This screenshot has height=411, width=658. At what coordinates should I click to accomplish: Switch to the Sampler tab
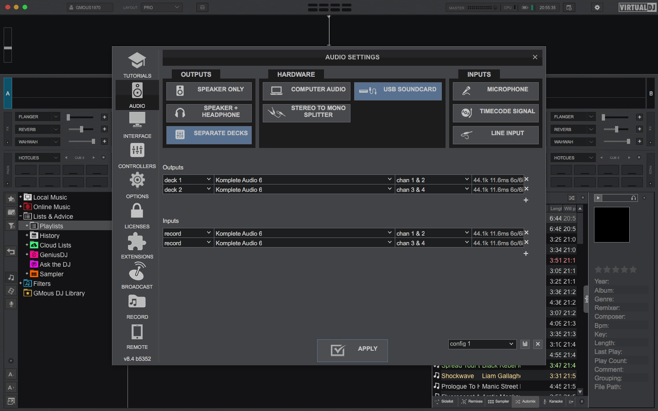499,401
